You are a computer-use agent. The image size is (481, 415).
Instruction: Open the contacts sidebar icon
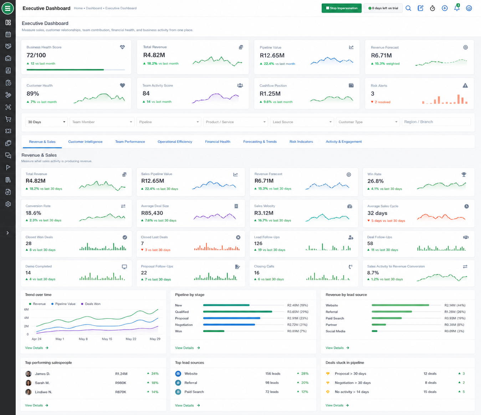point(8,70)
